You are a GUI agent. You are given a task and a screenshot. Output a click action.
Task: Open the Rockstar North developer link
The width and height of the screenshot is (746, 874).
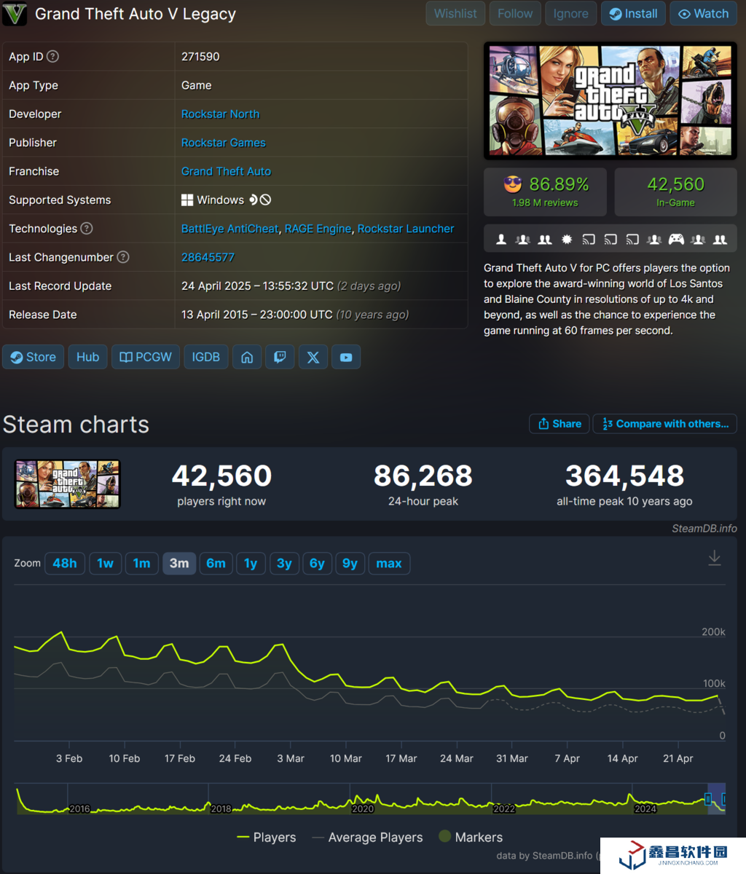pos(220,114)
